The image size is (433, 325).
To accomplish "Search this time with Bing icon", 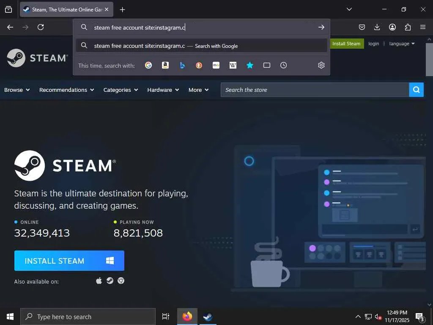I will point(182,65).
